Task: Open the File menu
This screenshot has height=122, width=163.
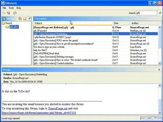Action: (x=4, y=8)
